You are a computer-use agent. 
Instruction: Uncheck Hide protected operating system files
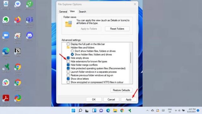68,68
